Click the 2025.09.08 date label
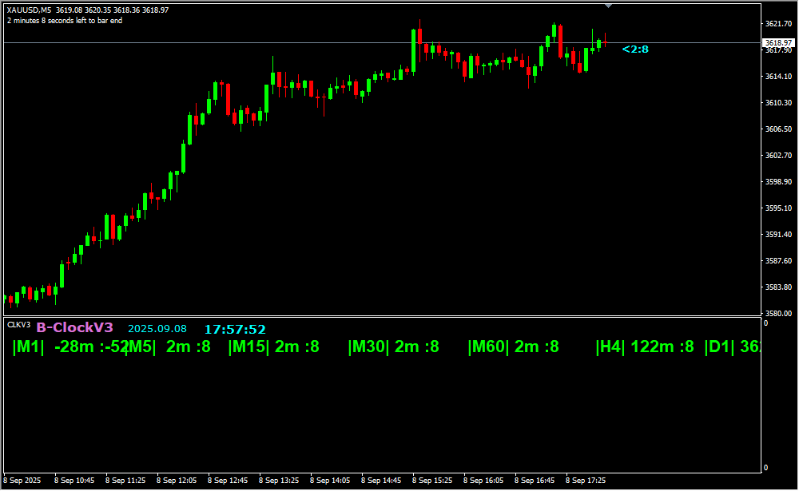 [157, 328]
